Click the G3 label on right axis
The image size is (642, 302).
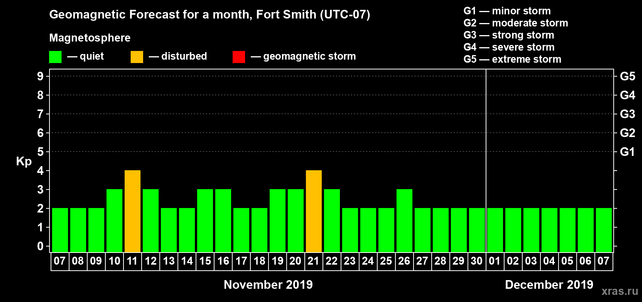[x=627, y=114]
